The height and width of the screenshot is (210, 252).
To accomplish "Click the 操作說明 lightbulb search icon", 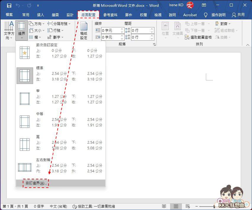I will click(x=206, y=15).
